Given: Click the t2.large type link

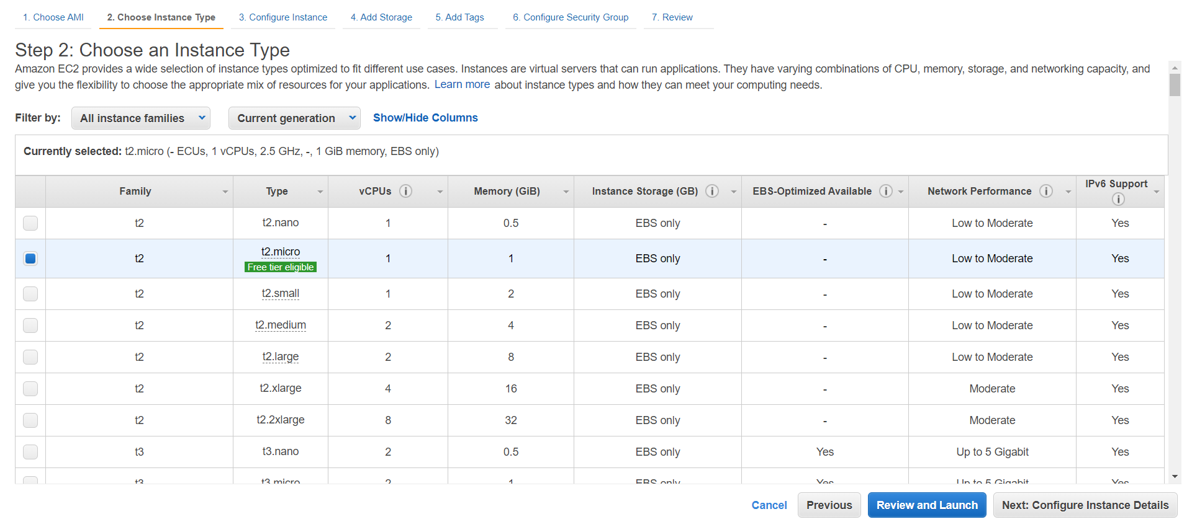Looking at the screenshot, I should pyautogui.click(x=281, y=356).
